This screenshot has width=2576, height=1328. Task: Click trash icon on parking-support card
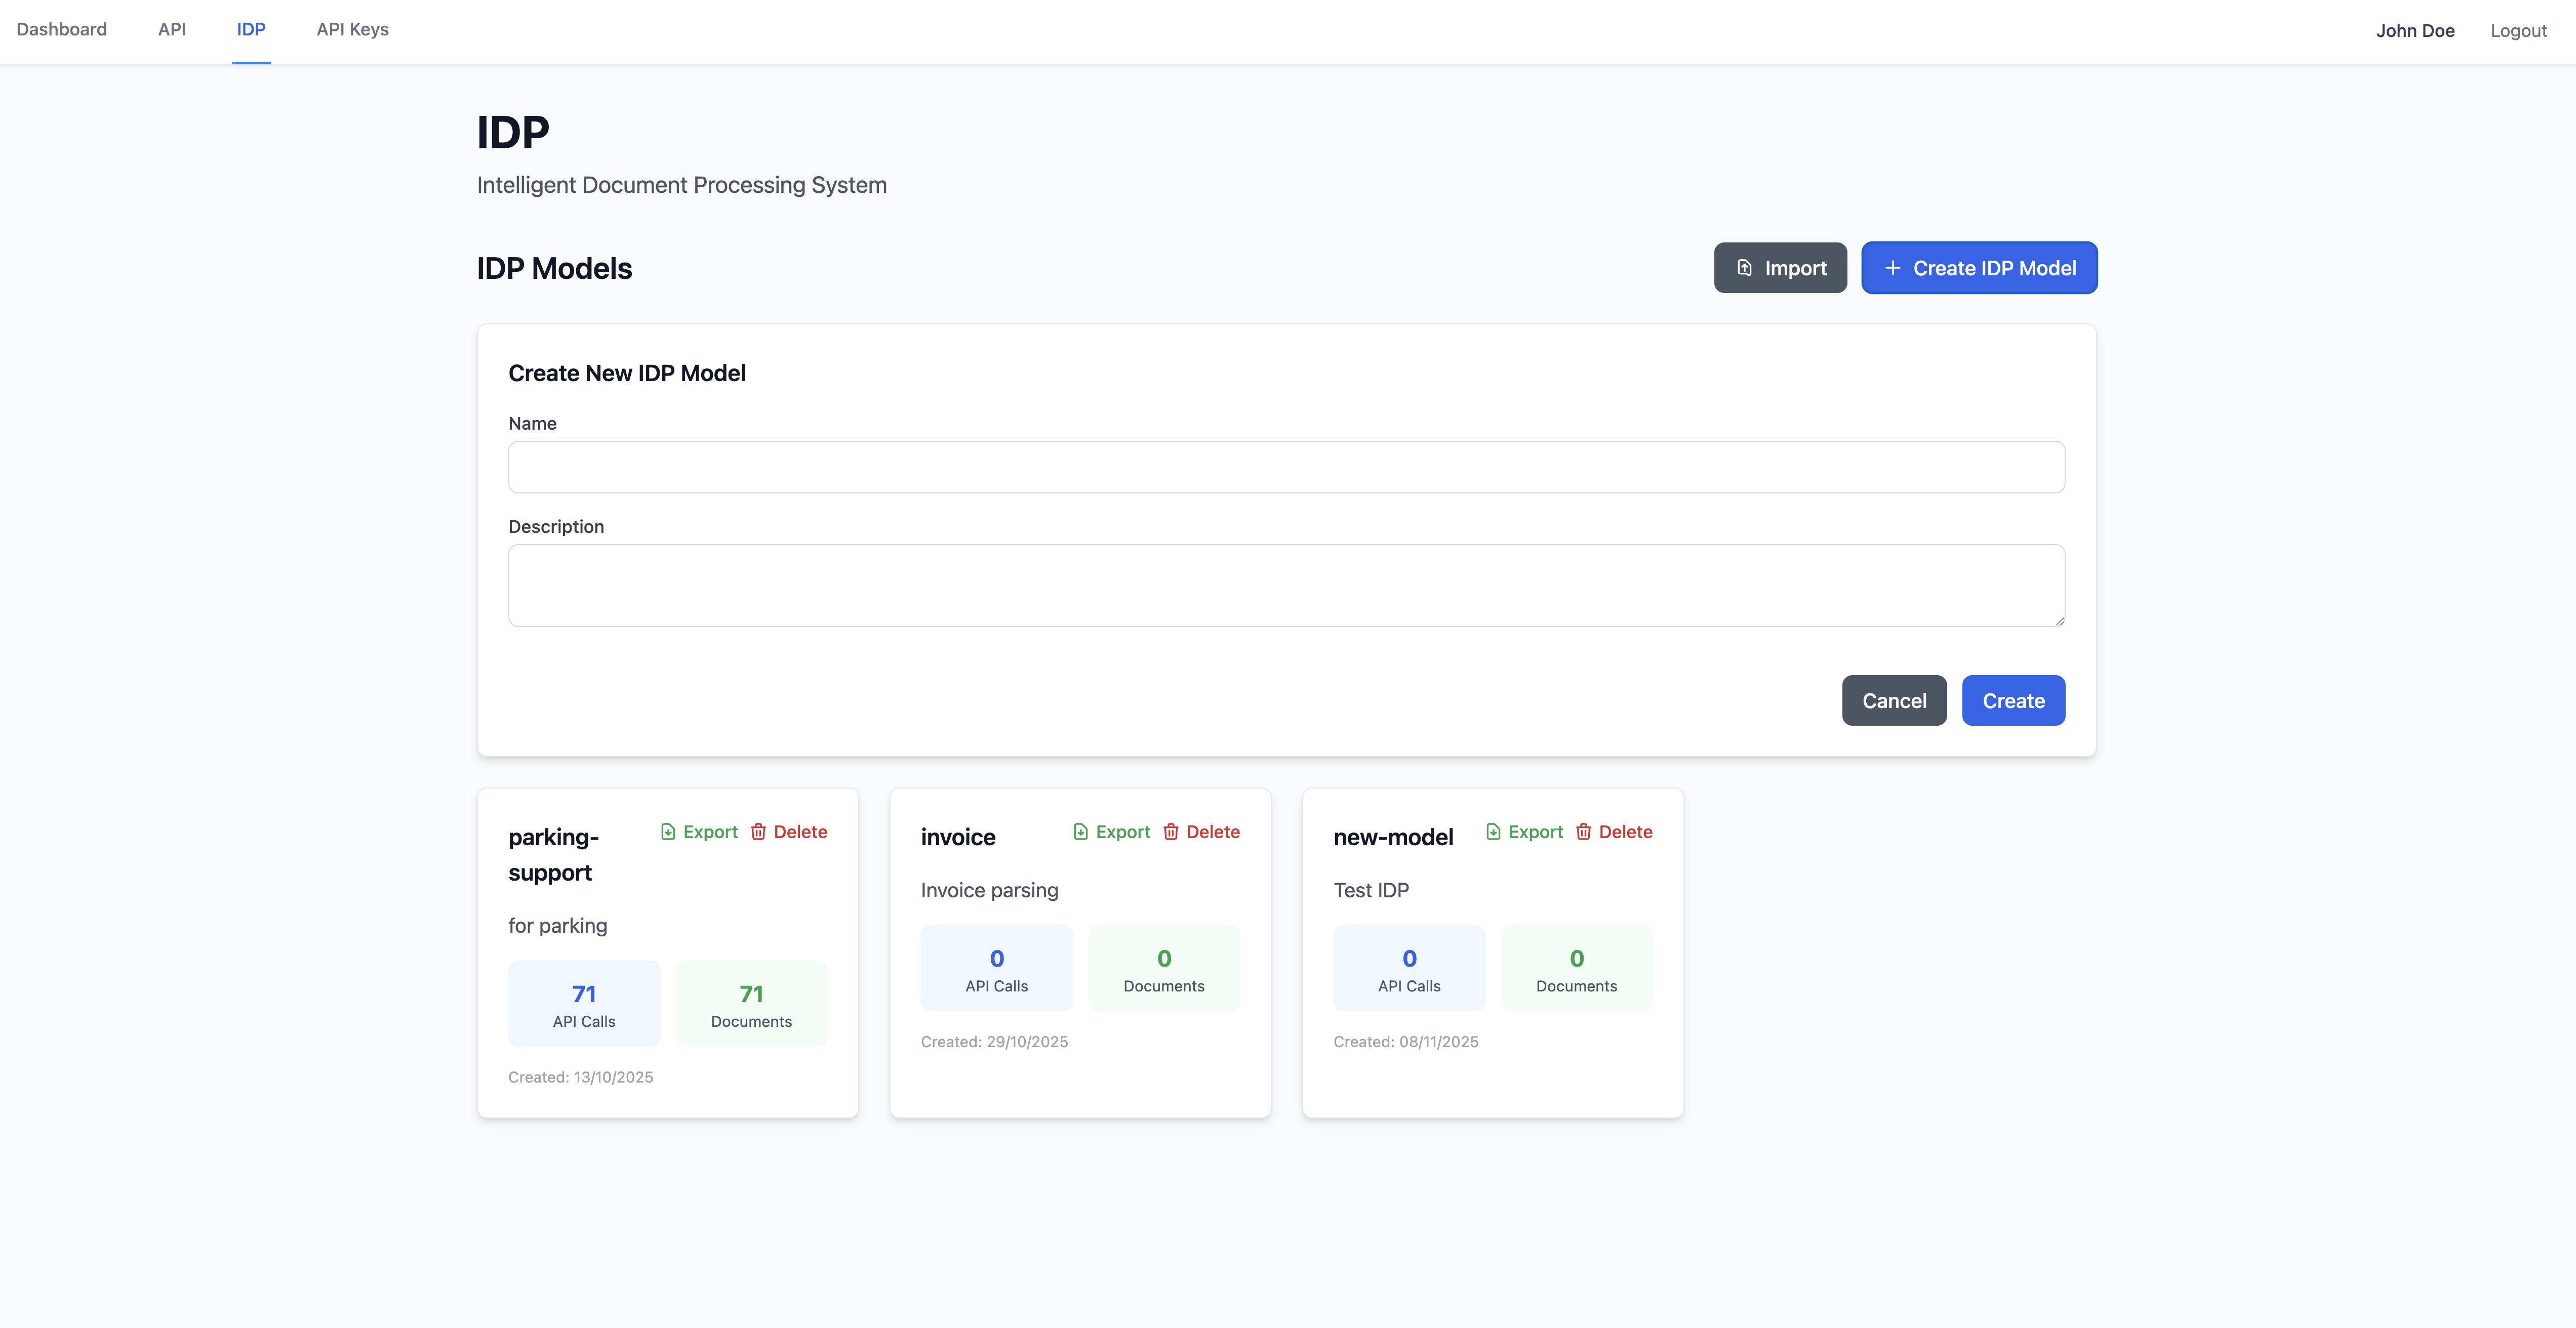pos(758,832)
